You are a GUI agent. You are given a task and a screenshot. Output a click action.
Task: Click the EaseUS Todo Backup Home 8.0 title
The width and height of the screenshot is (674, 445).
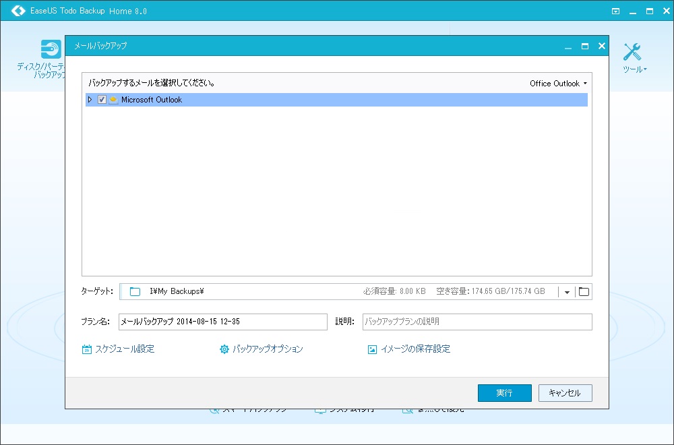pyautogui.click(x=88, y=11)
